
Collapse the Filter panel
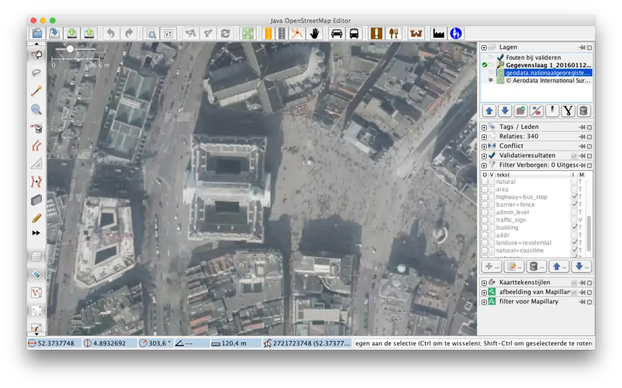click(x=484, y=166)
